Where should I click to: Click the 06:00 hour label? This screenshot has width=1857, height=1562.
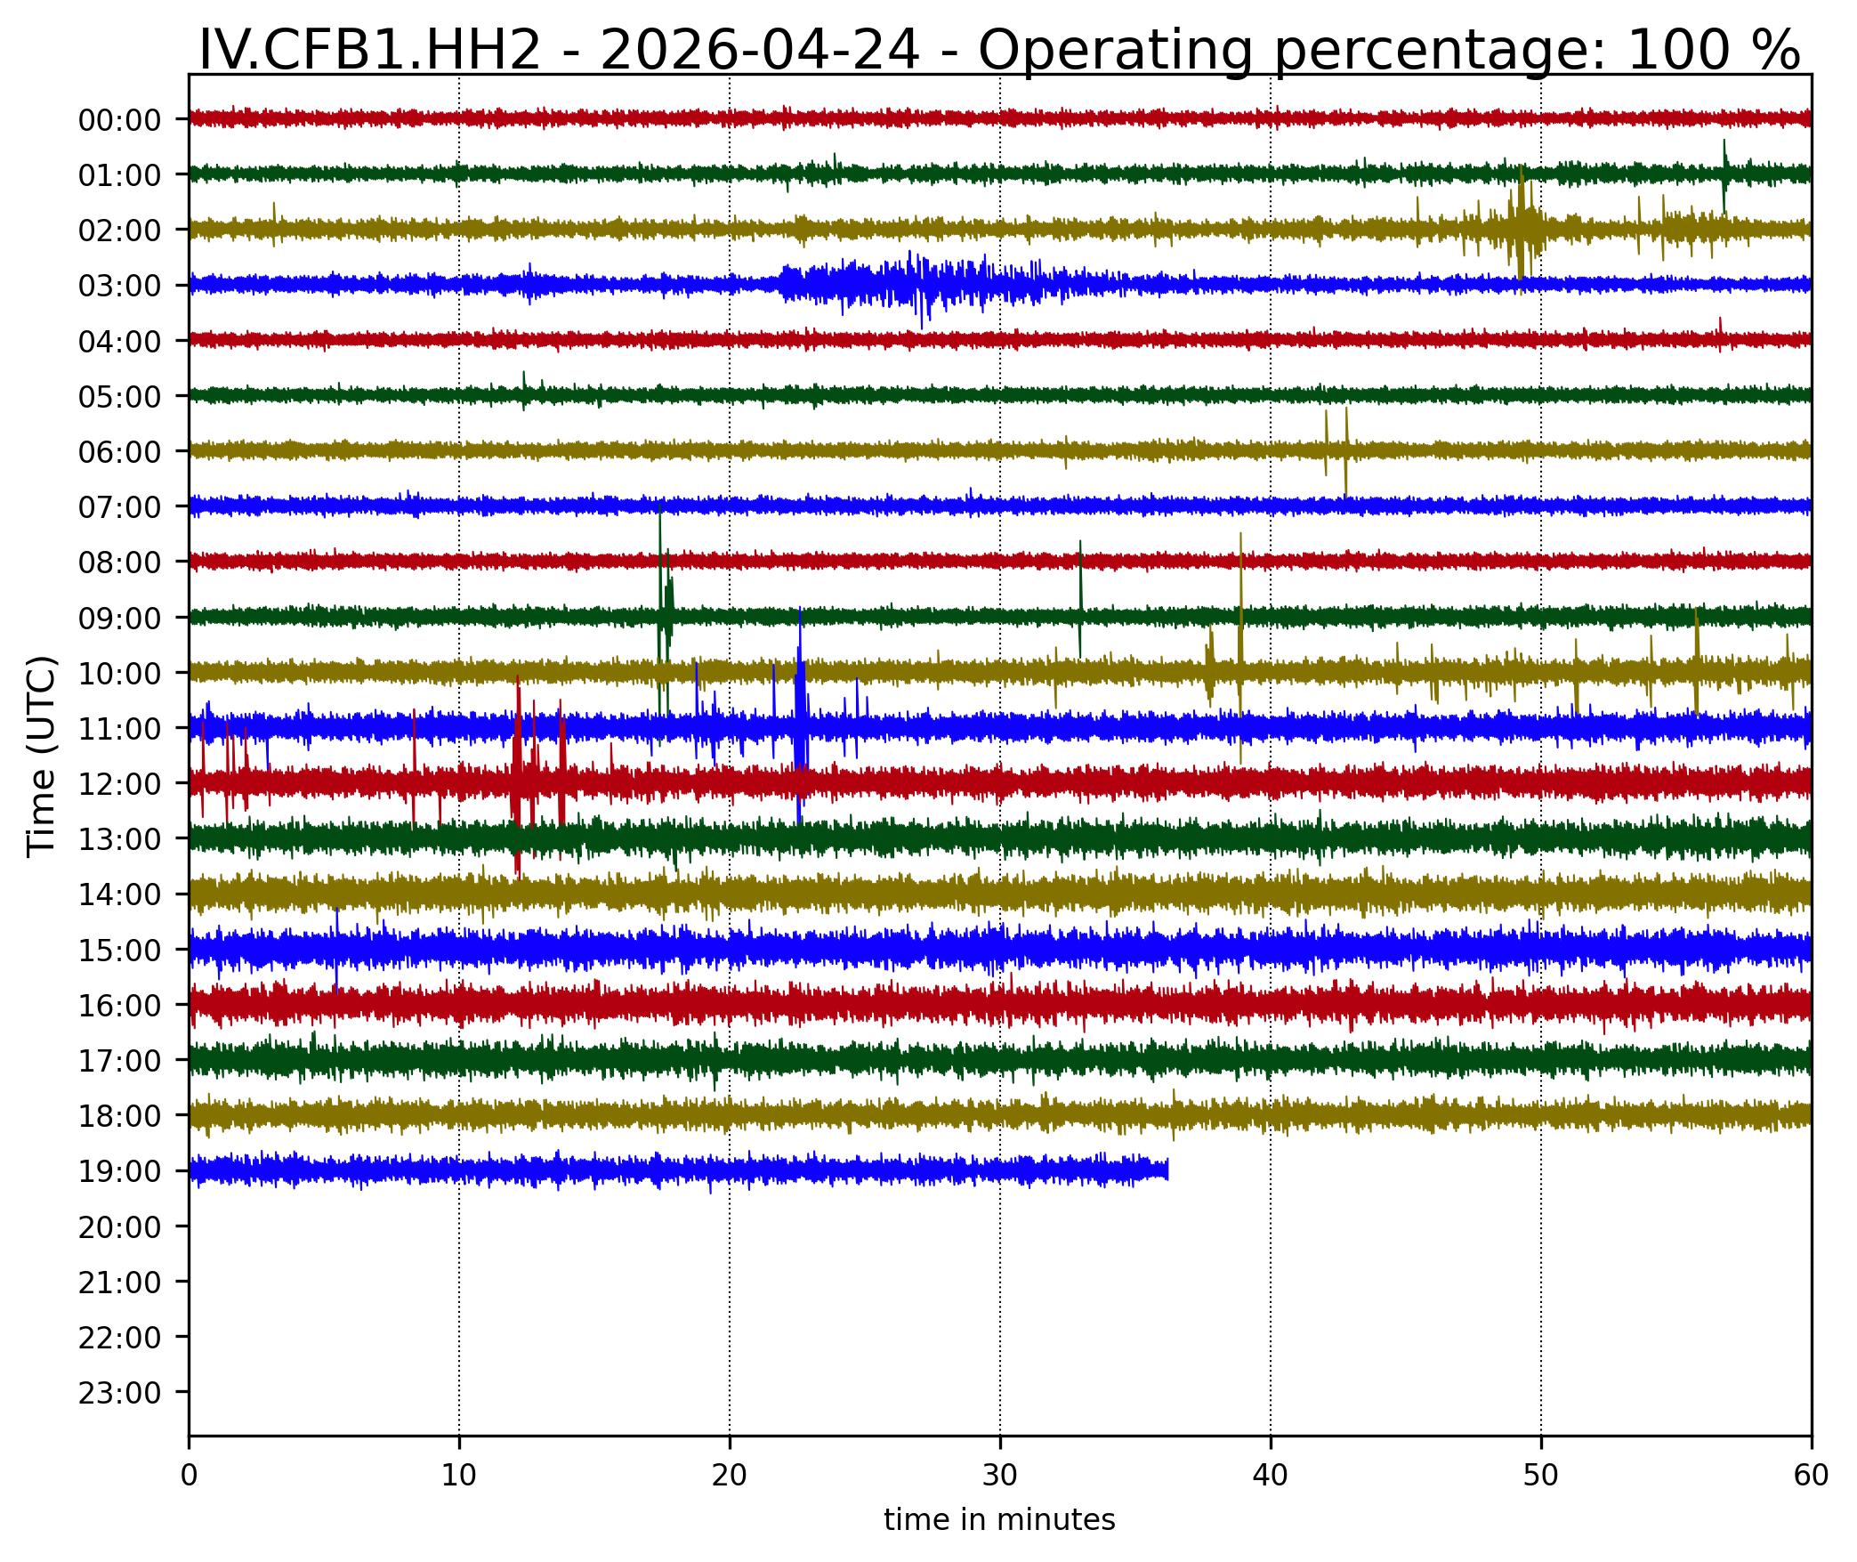click(119, 452)
